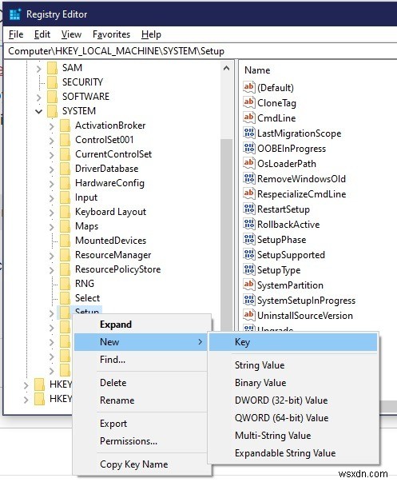This screenshot has width=397, height=482.
Task: Click the SetupType DWORD icon
Action: (x=249, y=269)
